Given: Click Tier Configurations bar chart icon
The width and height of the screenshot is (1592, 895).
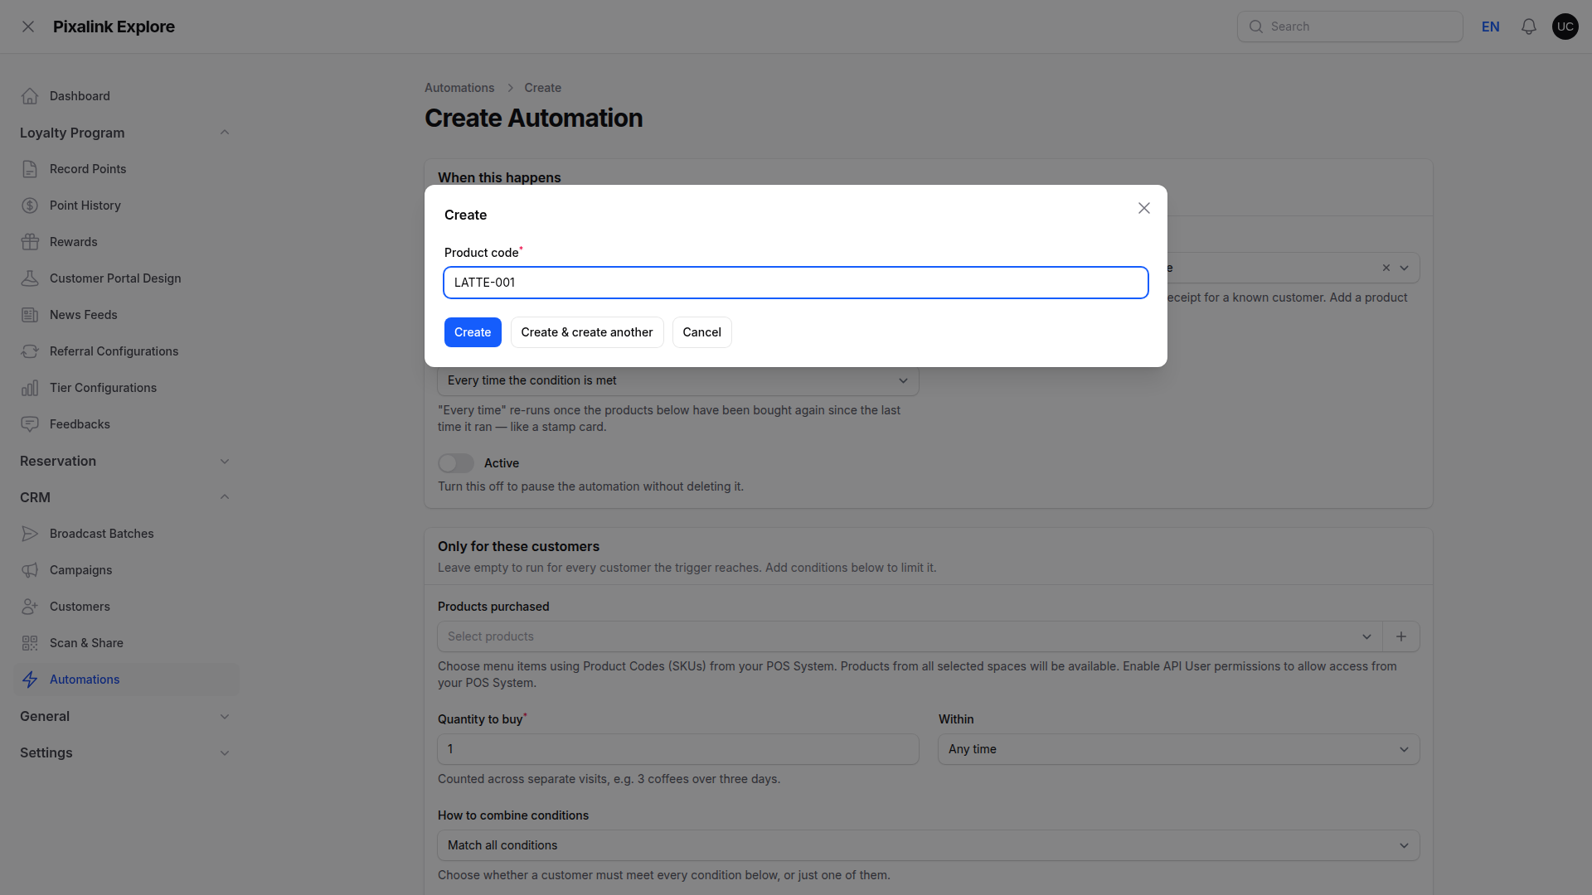Looking at the screenshot, I should (30, 388).
